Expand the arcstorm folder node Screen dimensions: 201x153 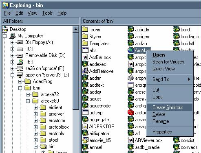point(35,120)
